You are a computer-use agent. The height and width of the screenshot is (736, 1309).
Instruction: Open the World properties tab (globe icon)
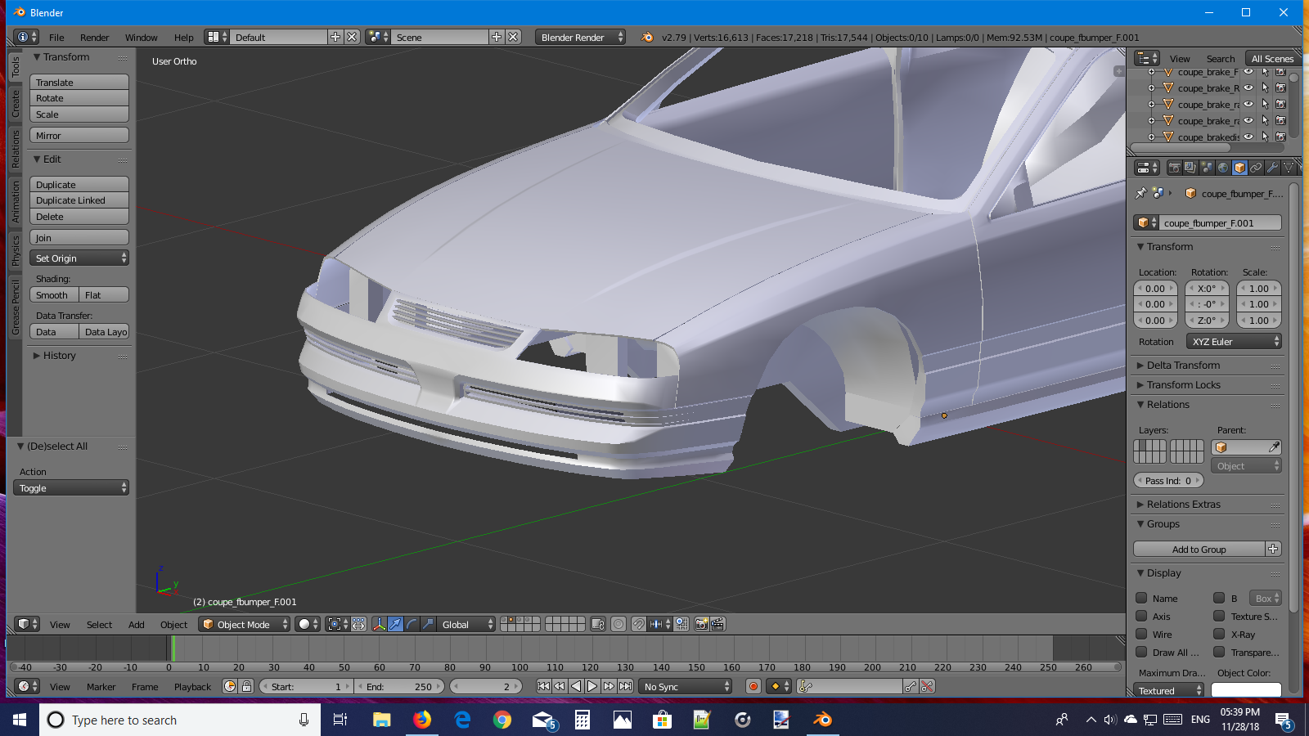tap(1223, 168)
